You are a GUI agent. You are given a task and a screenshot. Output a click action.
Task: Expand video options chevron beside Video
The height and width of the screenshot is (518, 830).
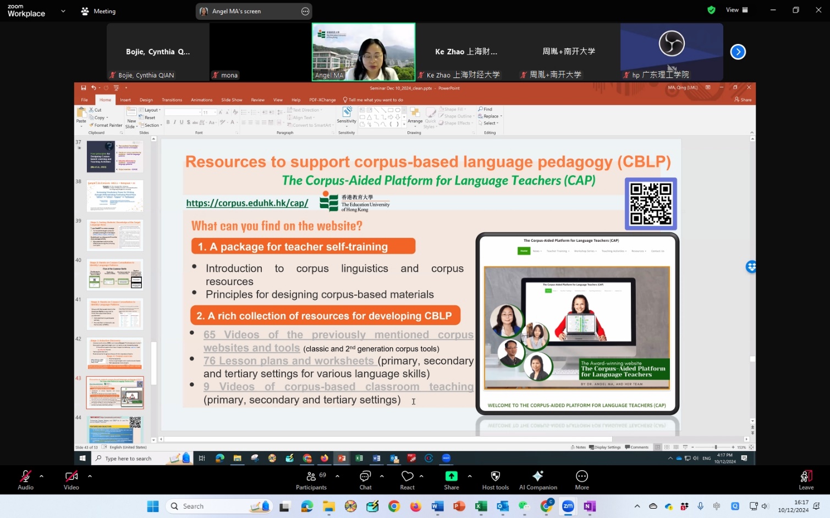point(90,476)
